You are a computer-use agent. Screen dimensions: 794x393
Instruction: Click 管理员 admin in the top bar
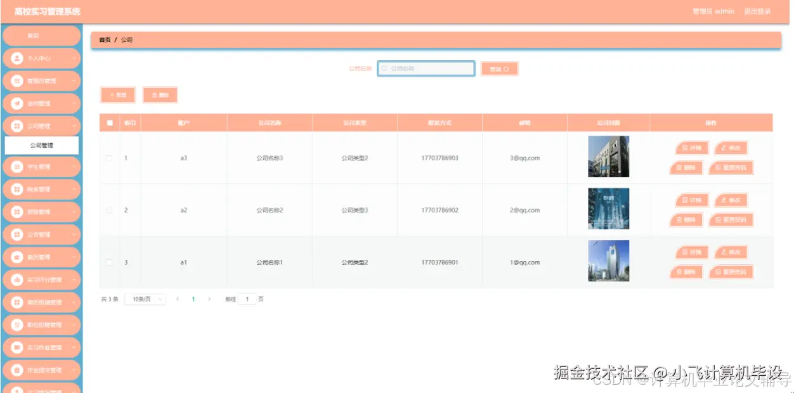pyautogui.click(x=713, y=11)
